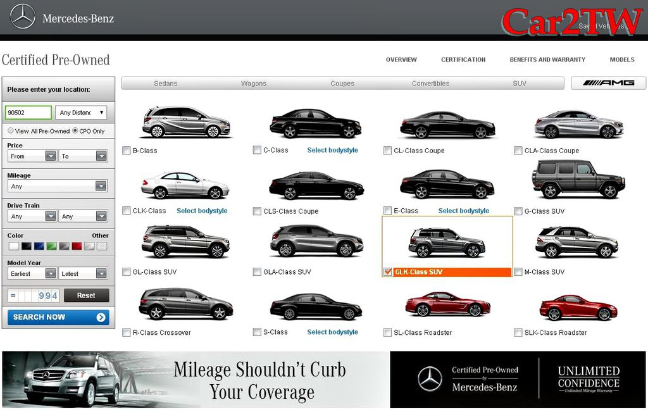Open the Certification page link
This screenshot has width=648, height=412.
click(x=463, y=59)
